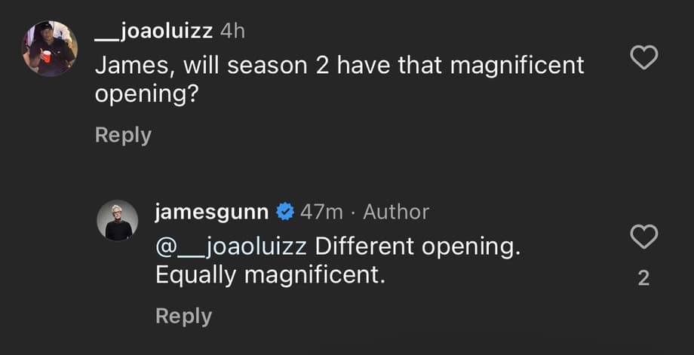Reply to the __joaoluizz comment
The height and width of the screenshot is (355, 694).
(x=123, y=135)
